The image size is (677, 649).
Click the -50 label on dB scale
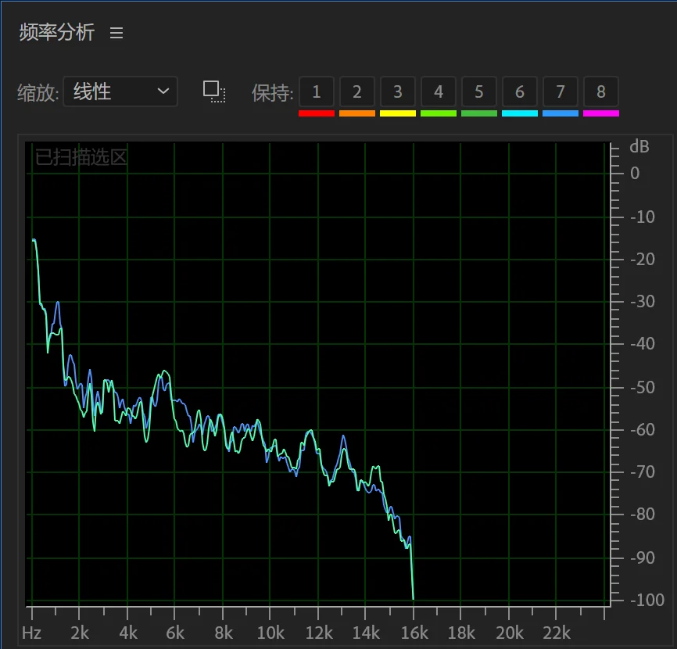(x=643, y=387)
